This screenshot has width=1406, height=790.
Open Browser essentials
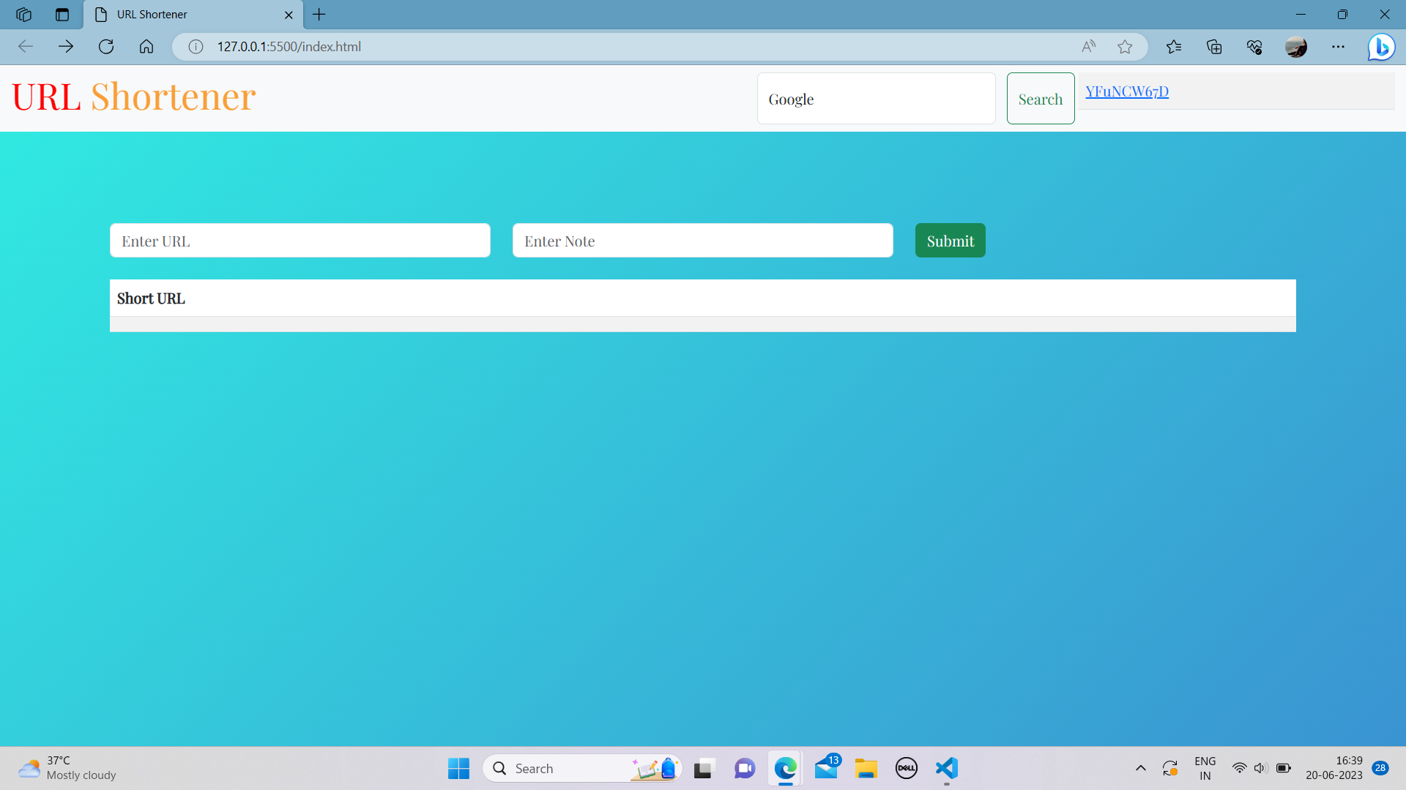(x=1254, y=47)
